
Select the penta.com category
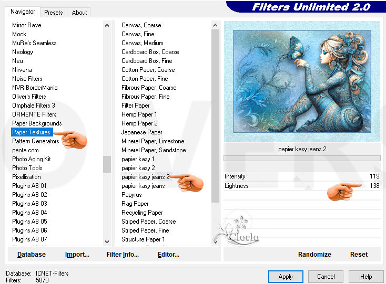point(25,150)
